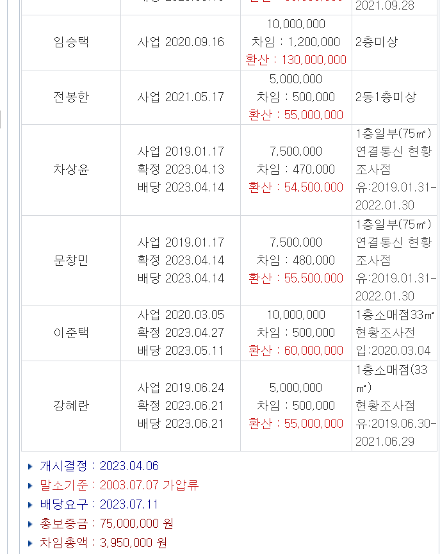Click the 문창민 name cell
This screenshot has width=440, height=554.
(71, 261)
